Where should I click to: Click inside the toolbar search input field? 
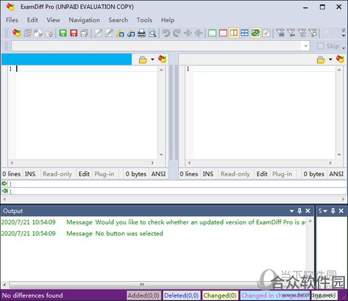pyautogui.click(x=157, y=46)
